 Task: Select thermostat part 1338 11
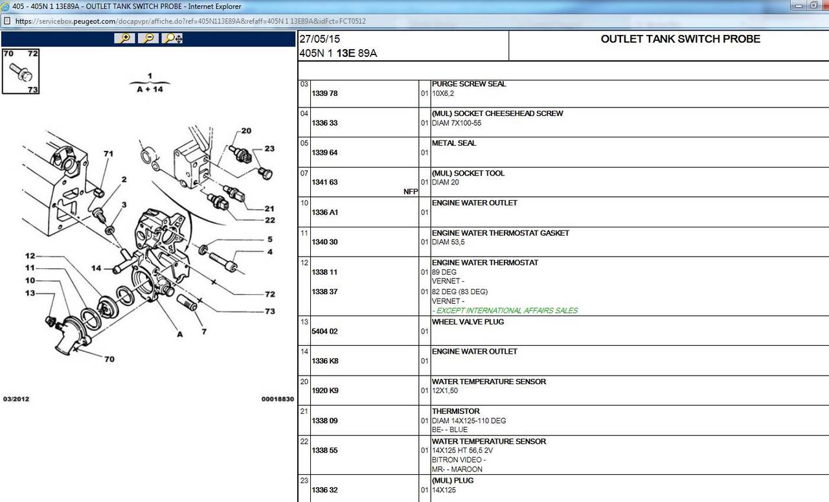pos(324,272)
